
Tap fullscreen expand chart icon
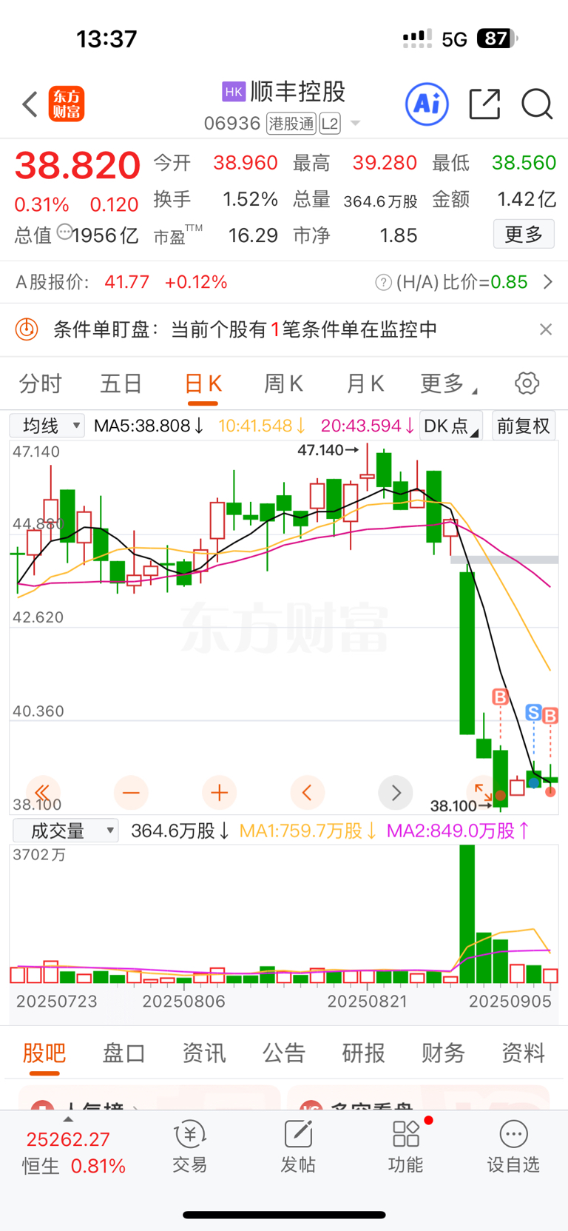[x=484, y=792]
